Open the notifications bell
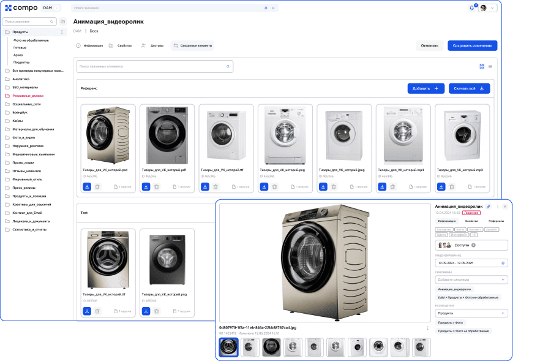 pos(471,8)
